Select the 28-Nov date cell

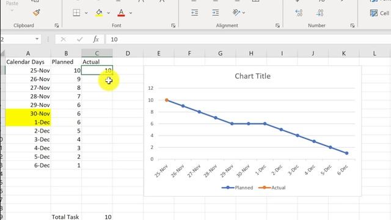point(28,97)
